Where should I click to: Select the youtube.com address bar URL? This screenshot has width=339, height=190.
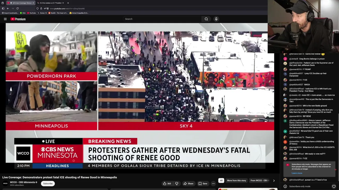tap(67, 8)
